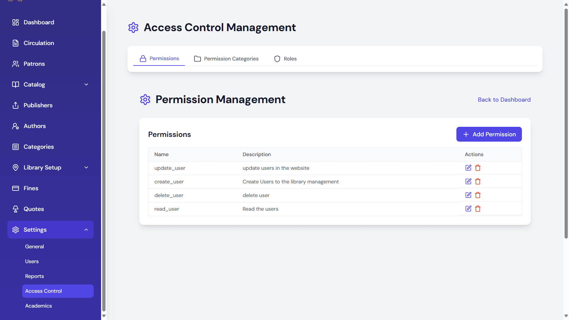Expand the Catalog menu chevron
569x320 pixels.
tap(86, 85)
